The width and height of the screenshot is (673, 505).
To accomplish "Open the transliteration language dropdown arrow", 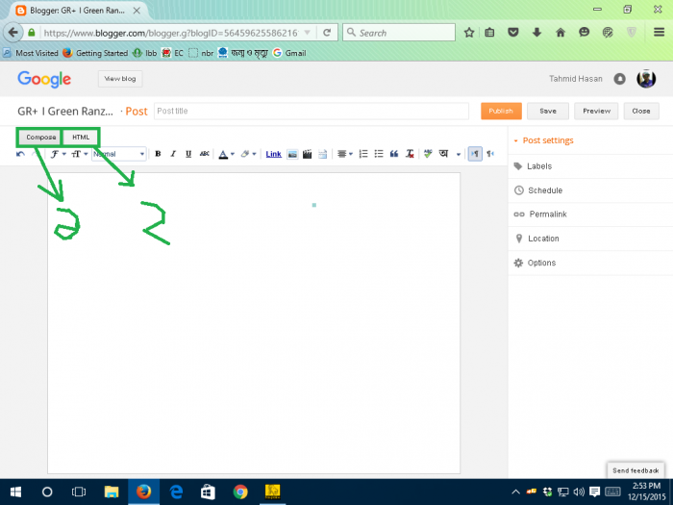I will pyautogui.click(x=459, y=154).
